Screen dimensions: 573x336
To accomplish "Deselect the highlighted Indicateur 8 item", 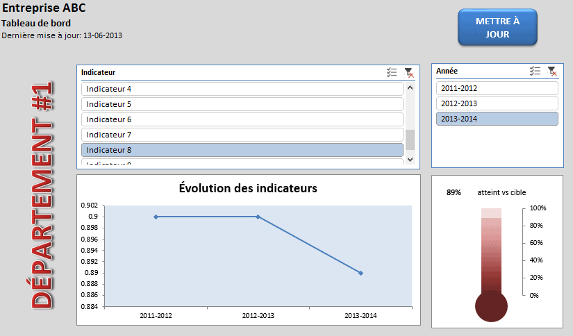I will click(x=242, y=150).
